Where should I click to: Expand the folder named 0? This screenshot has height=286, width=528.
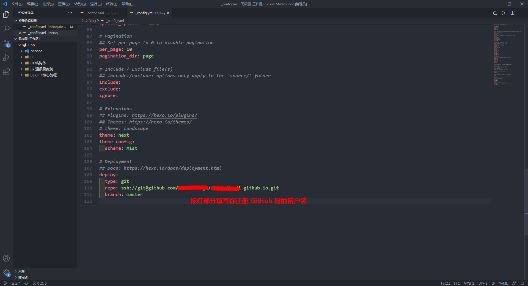[x=21, y=57]
